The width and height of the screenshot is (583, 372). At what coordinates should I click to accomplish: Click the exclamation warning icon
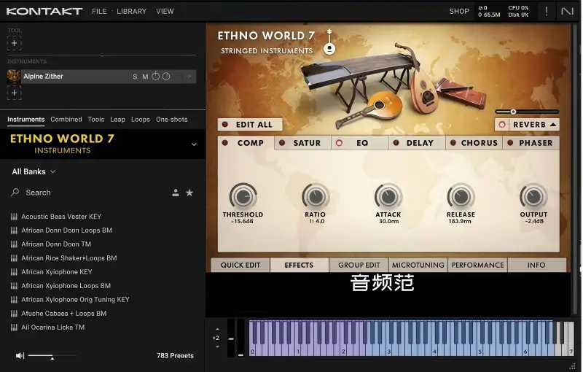click(x=546, y=11)
